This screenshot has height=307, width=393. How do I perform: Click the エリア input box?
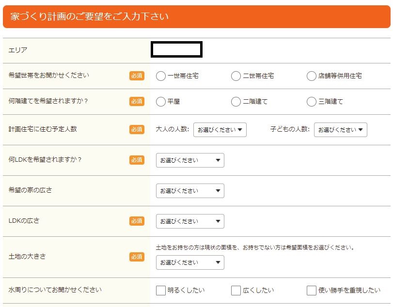[177, 49]
